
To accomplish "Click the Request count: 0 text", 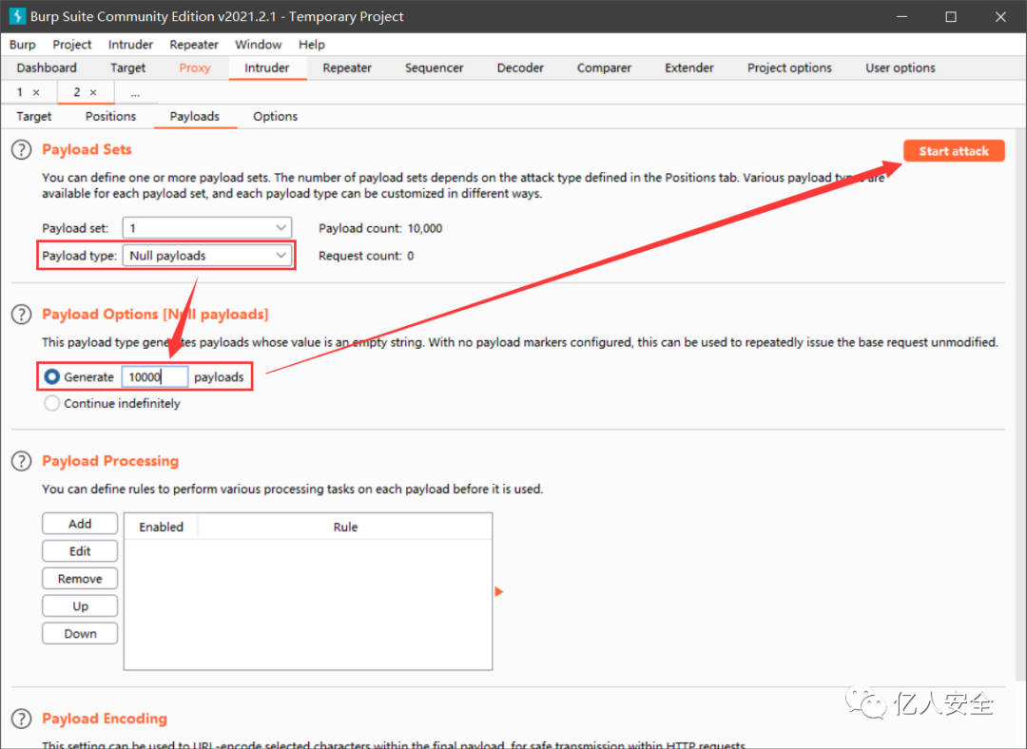I will tap(366, 256).
